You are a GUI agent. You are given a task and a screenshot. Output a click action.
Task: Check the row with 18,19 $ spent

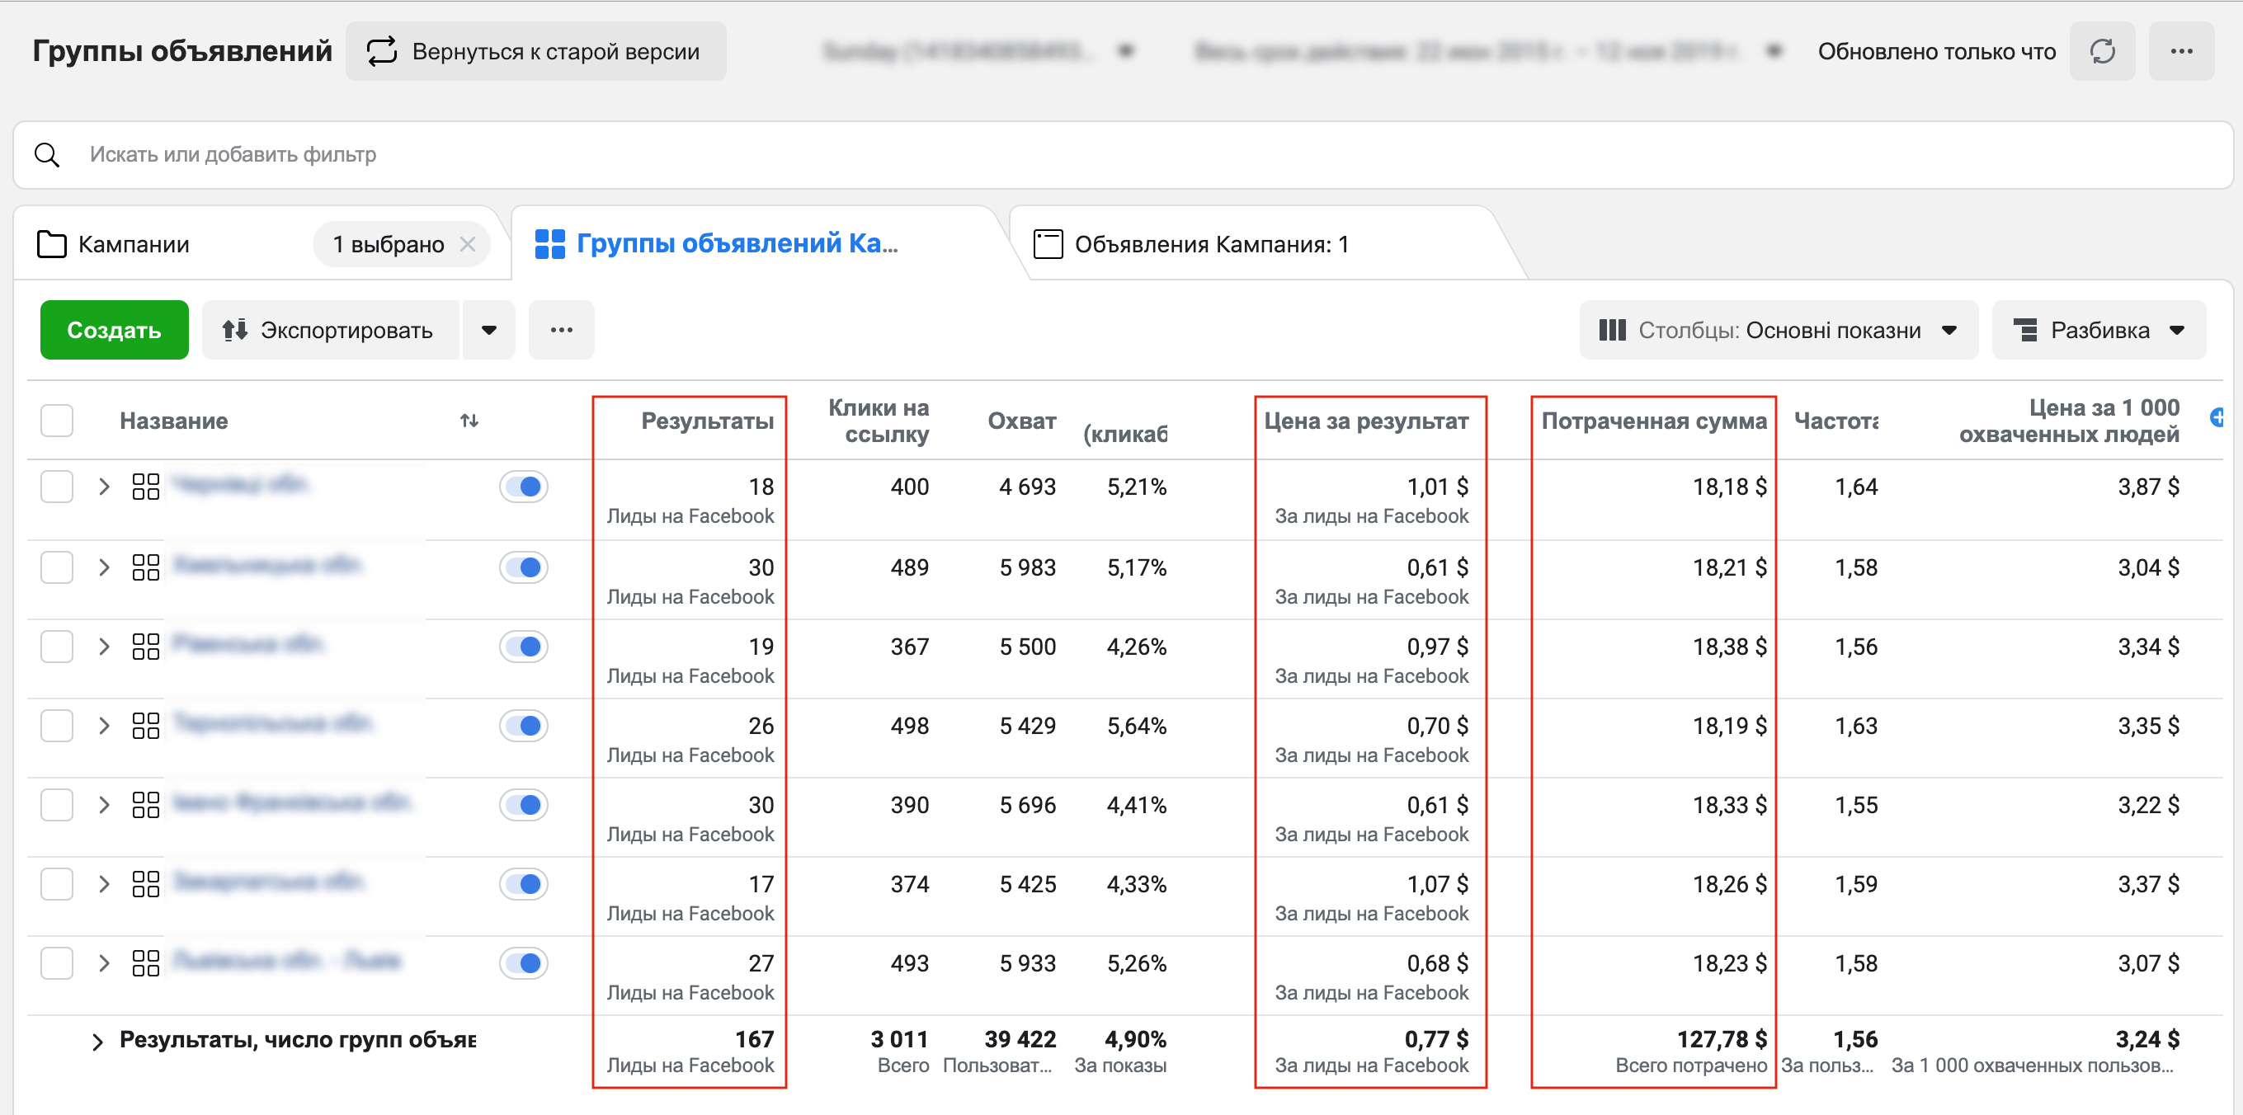(x=57, y=726)
